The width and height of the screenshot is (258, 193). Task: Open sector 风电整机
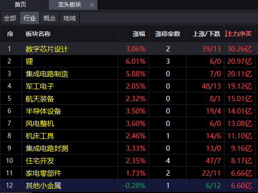[x=40, y=123]
